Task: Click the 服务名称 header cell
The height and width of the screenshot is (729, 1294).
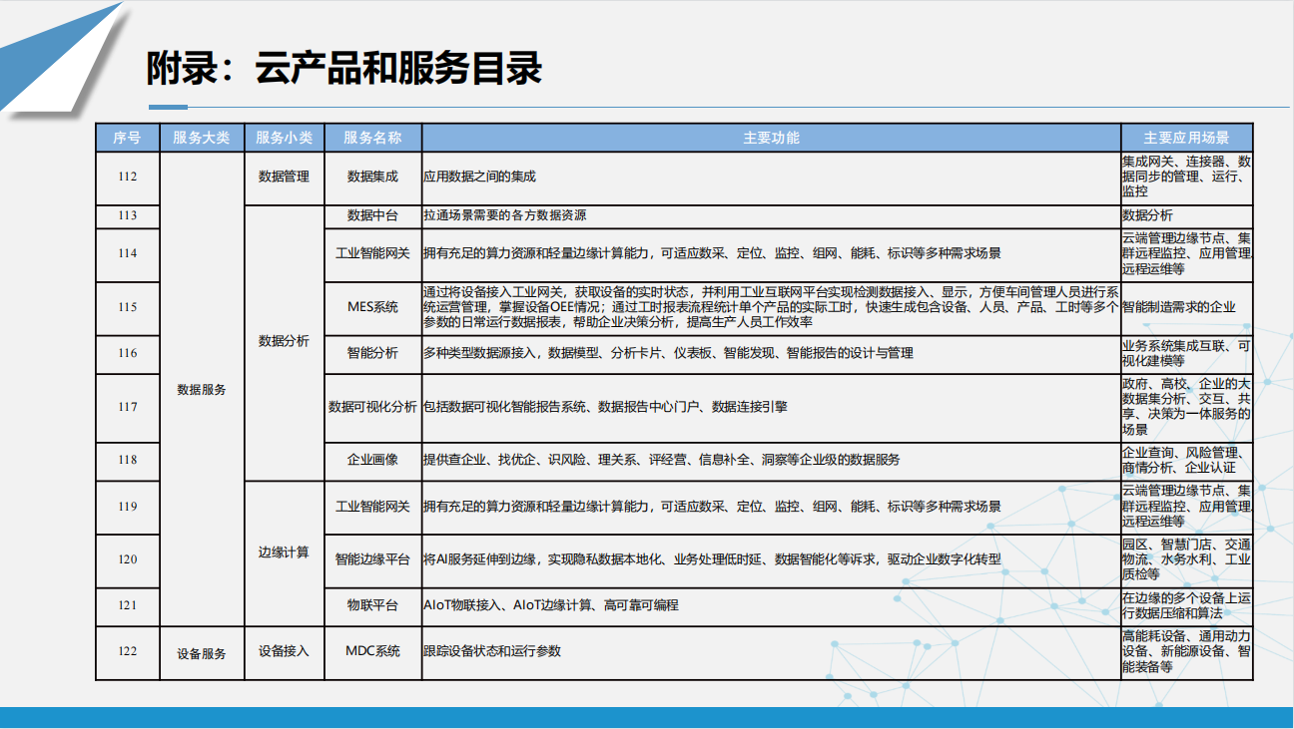Action: (x=372, y=138)
